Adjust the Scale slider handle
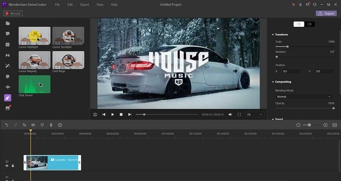 [287, 46]
